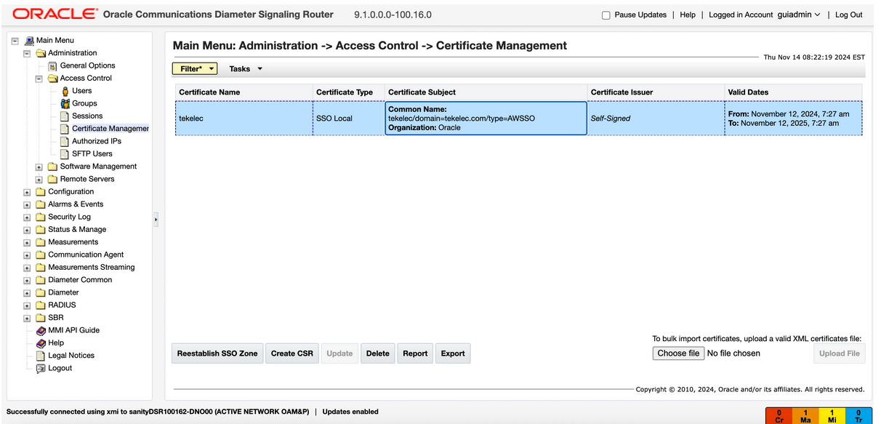Open SFTP Users tree item

click(x=92, y=153)
